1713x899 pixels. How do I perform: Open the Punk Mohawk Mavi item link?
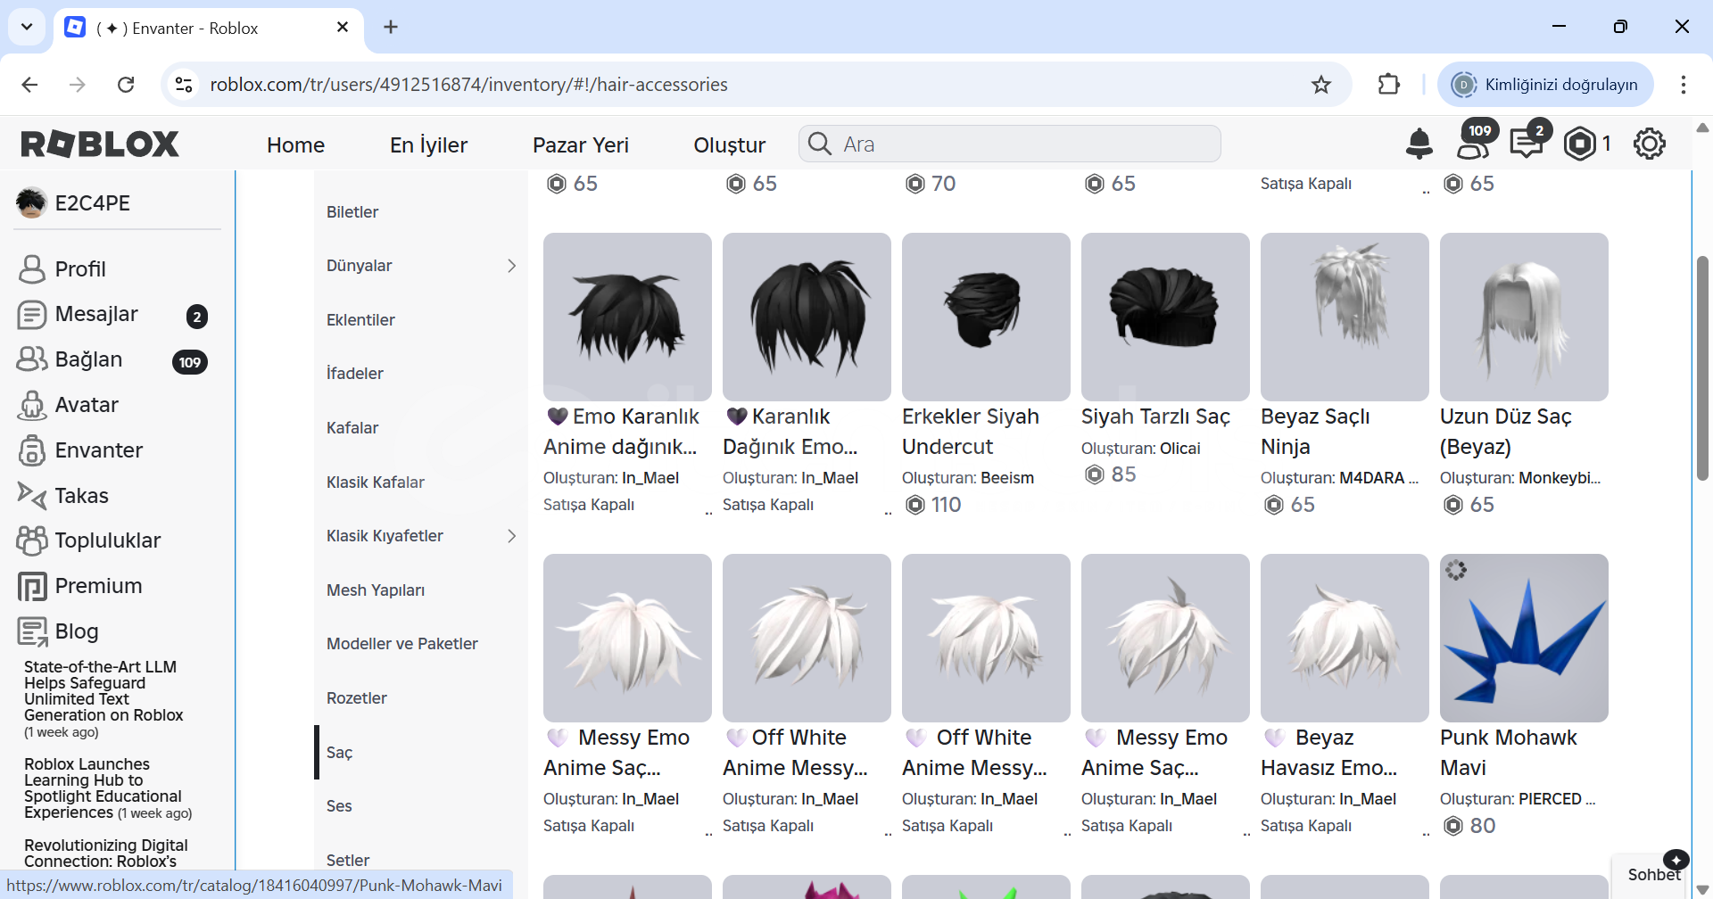pos(1508,753)
